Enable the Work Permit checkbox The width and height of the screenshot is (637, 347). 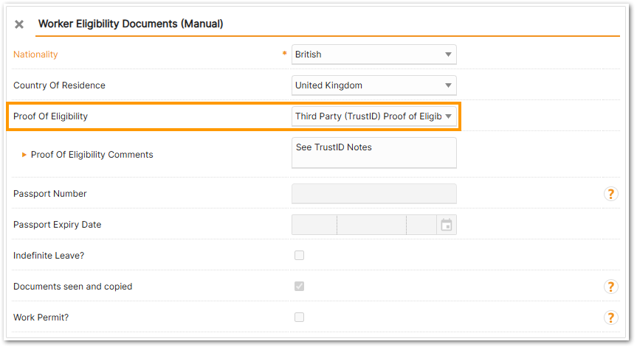point(299,318)
